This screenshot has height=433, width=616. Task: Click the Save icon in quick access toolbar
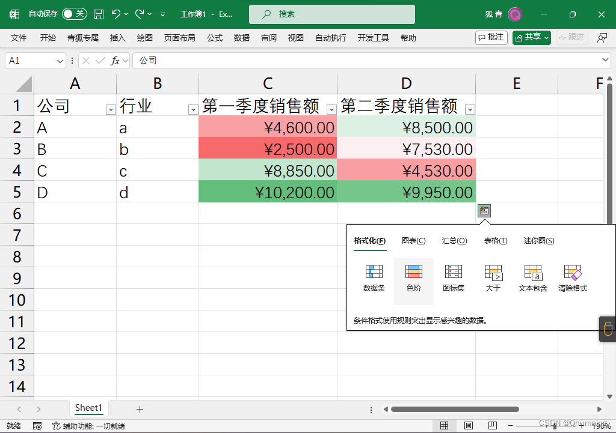(98, 13)
